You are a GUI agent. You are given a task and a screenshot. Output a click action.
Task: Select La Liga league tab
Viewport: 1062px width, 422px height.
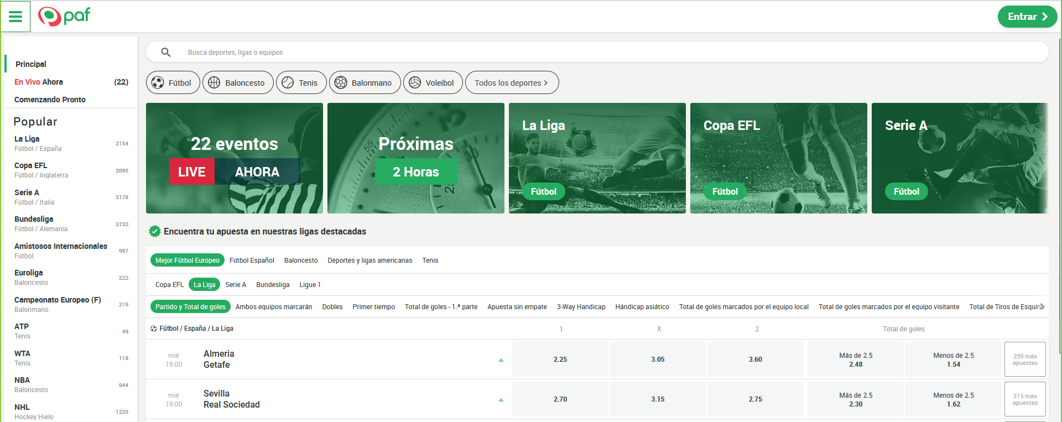pyautogui.click(x=205, y=284)
